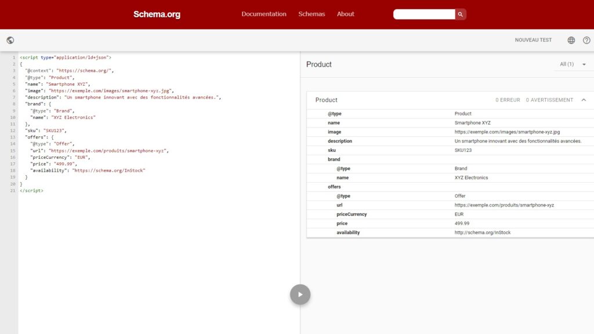This screenshot has height=334, width=594.
Task: Open the help question mark icon
Action: tap(586, 40)
